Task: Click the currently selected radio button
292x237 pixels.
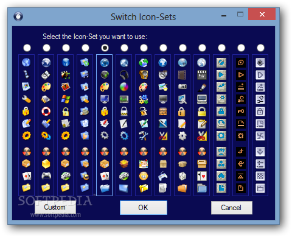Action: point(105,48)
